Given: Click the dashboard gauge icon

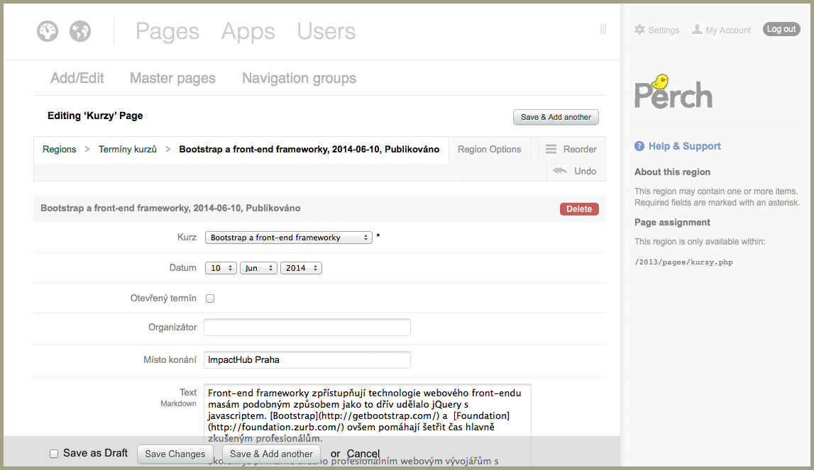Looking at the screenshot, I should click(48, 31).
